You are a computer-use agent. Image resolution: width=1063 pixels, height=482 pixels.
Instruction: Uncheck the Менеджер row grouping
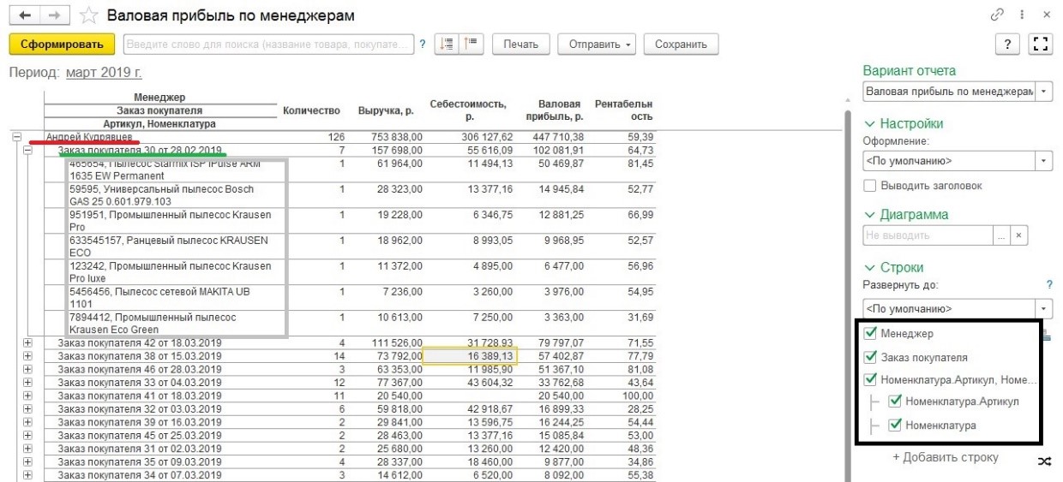[x=871, y=334]
